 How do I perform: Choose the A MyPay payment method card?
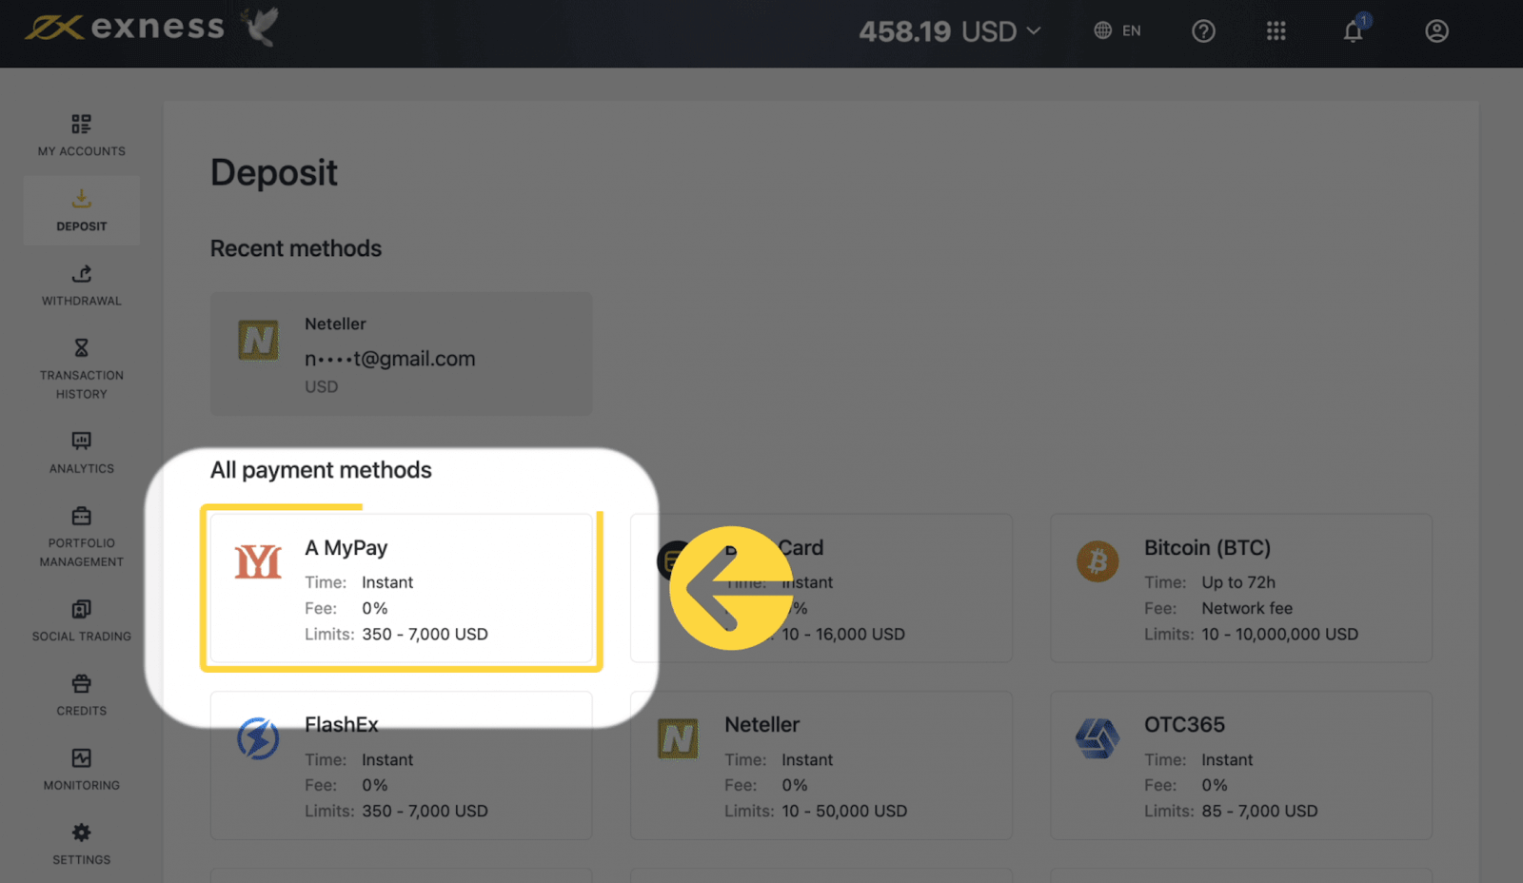401,588
